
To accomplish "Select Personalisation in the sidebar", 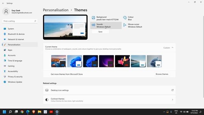I will [x=20, y=45].
